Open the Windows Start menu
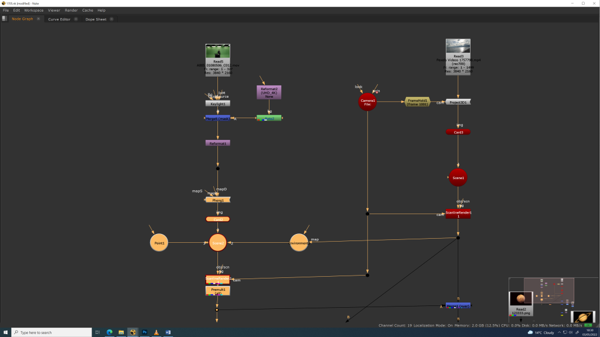This screenshot has height=337, width=600. (x=5, y=332)
